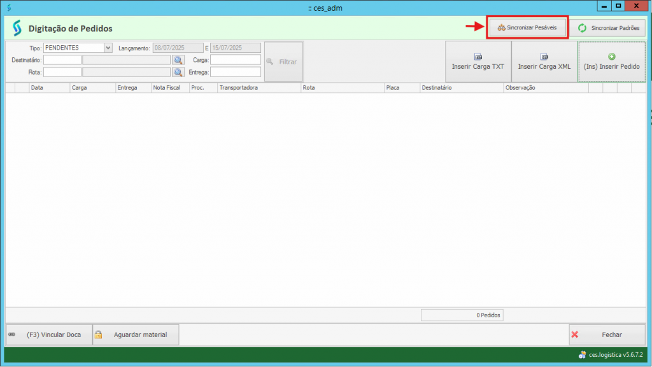
Task: Sort by the Observação column header
Action: click(546, 88)
